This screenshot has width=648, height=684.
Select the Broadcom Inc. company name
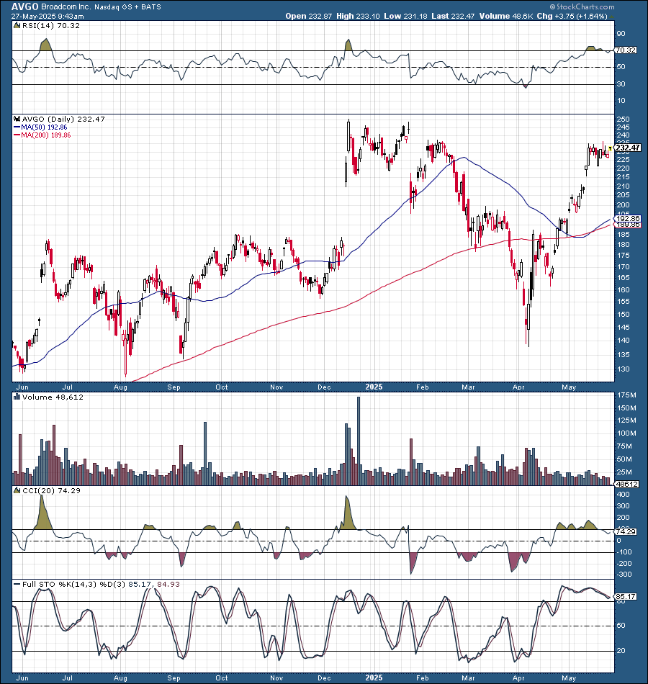tap(63, 6)
